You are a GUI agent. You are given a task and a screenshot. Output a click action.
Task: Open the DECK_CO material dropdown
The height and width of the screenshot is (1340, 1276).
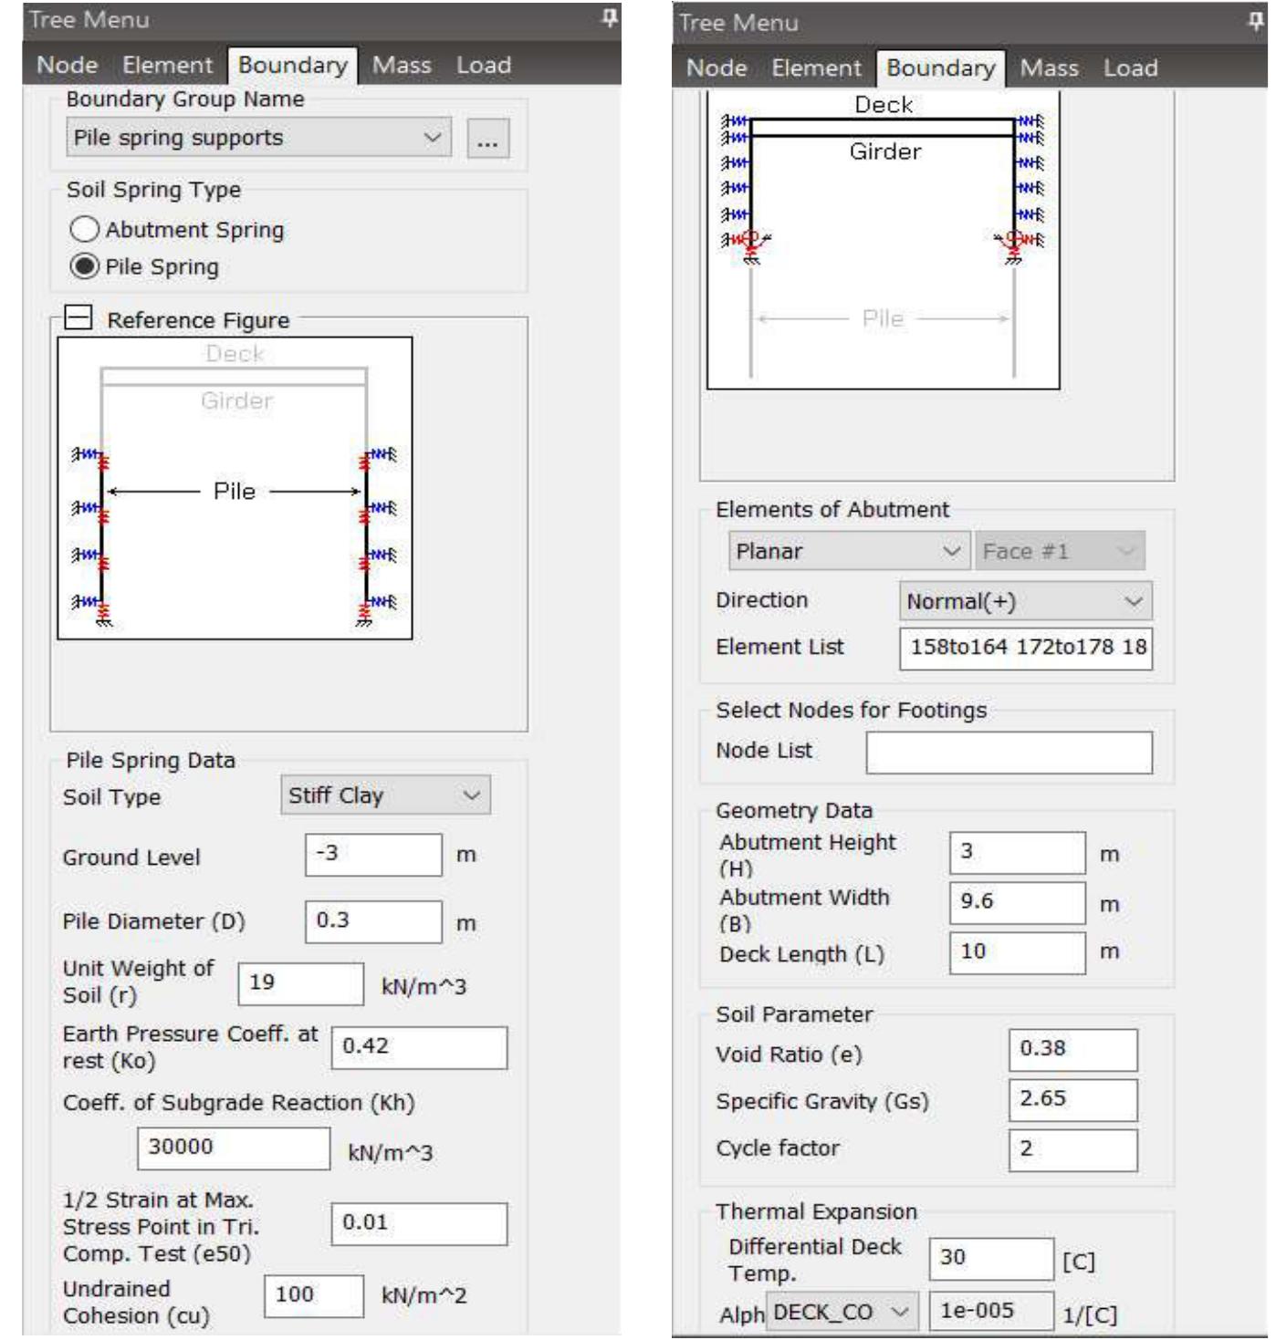pyautogui.click(x=842, y=1312)
